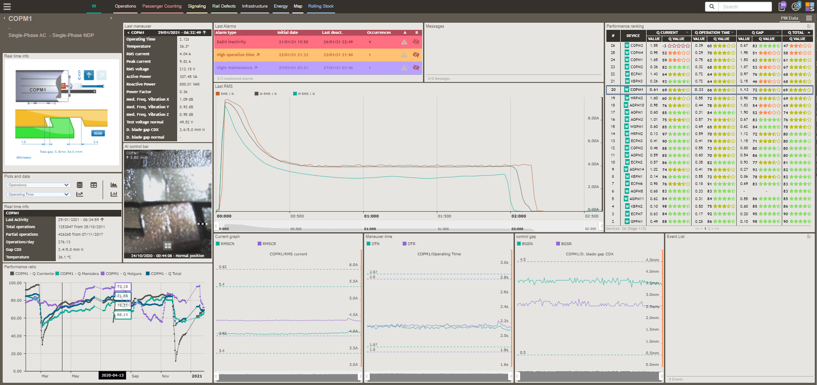Viewport: 817px width, 385px height.
Task: Toggle RMSCN series in Current graph
Action: pyautogui.click(x=225, y=244)
